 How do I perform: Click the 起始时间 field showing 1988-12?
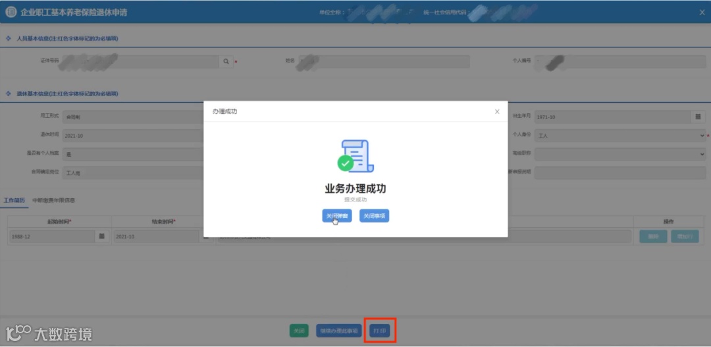click(x=53, y=236)
